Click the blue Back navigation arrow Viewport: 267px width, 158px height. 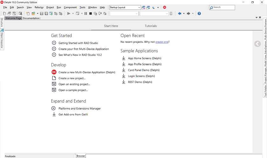pyautogui.click(x=180, y=13)
